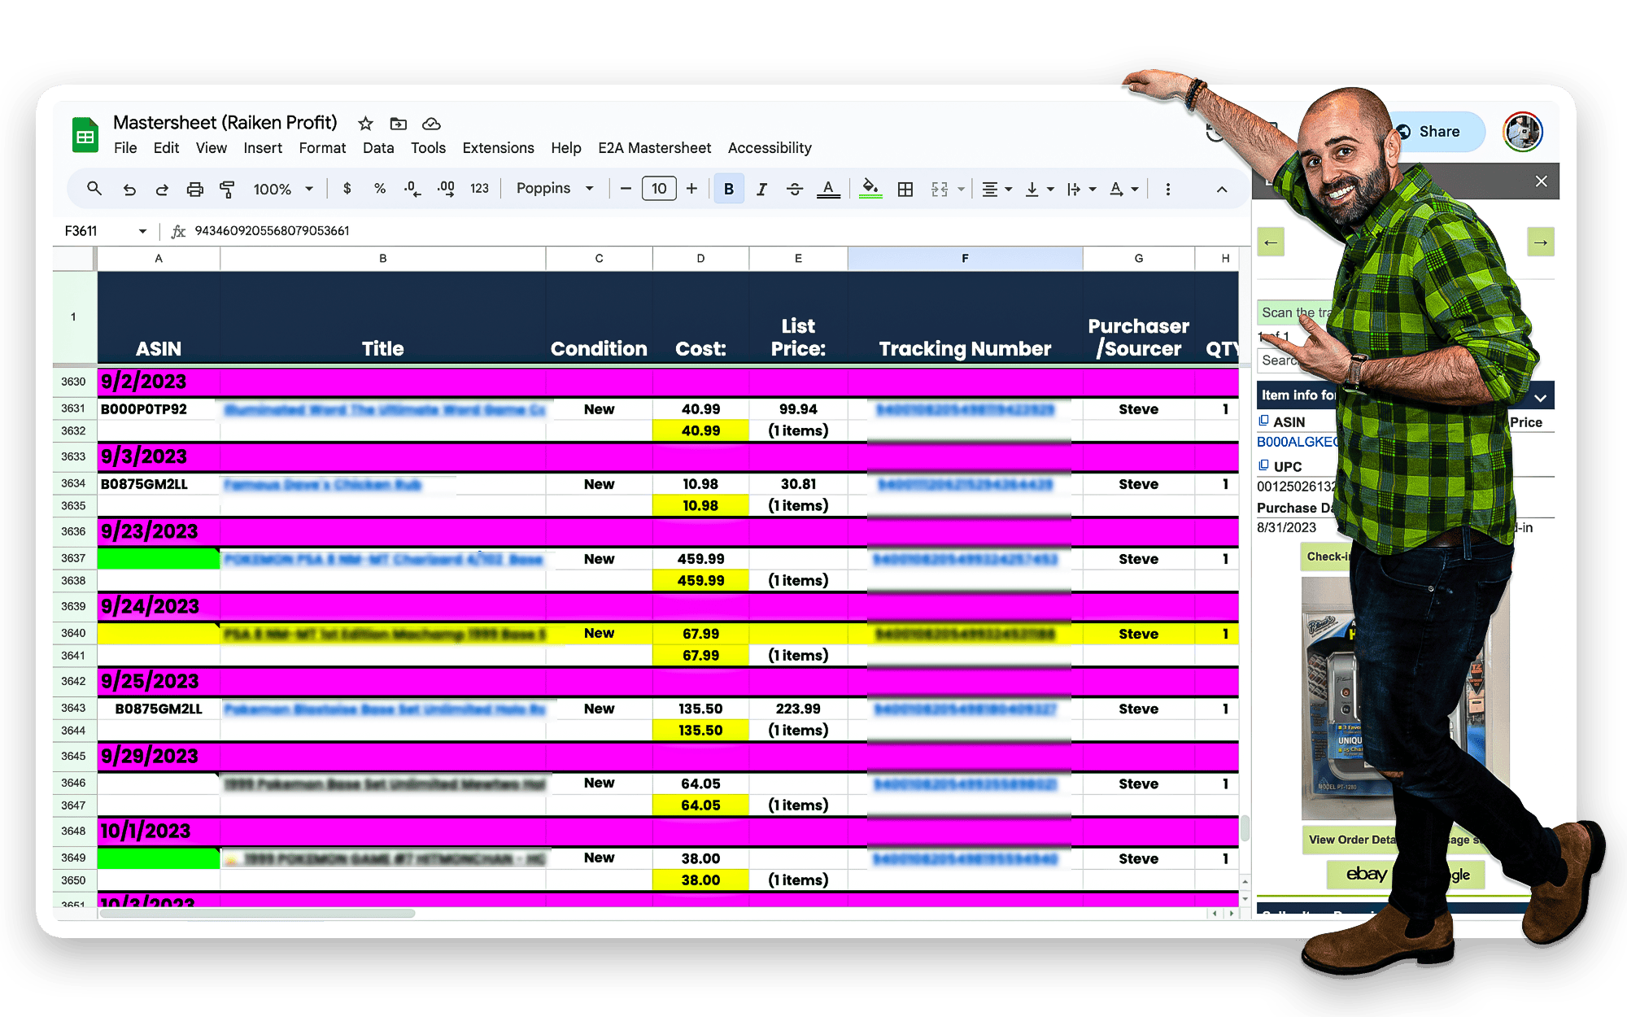Screen dimensions: 1627x1017
Task: Open the name box dropdown arrow
Action: (x=142, y=231)
